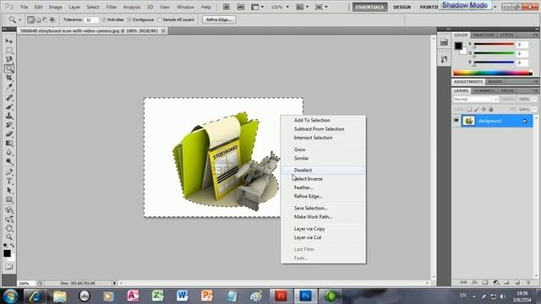Select the Lasso tool
541x304 pixels.
click(x=9, y=59)
